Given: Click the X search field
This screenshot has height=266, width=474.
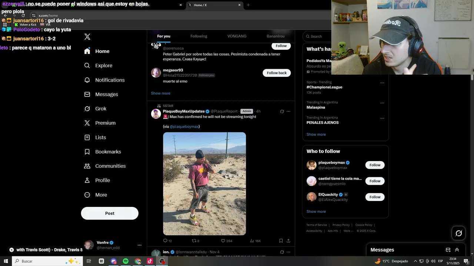Looking at the screenshot, I should 317,36.
